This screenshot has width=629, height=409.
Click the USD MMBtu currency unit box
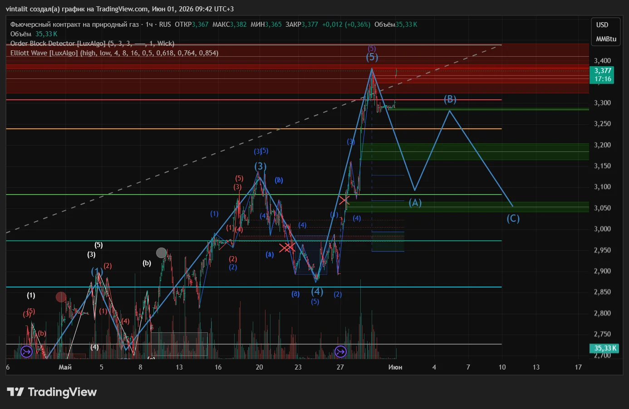[606, 32]
